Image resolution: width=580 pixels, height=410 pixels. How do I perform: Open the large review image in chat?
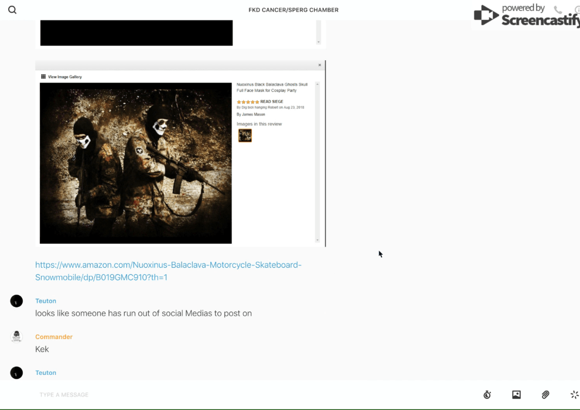pyautogui.click(x=136, y=163)
